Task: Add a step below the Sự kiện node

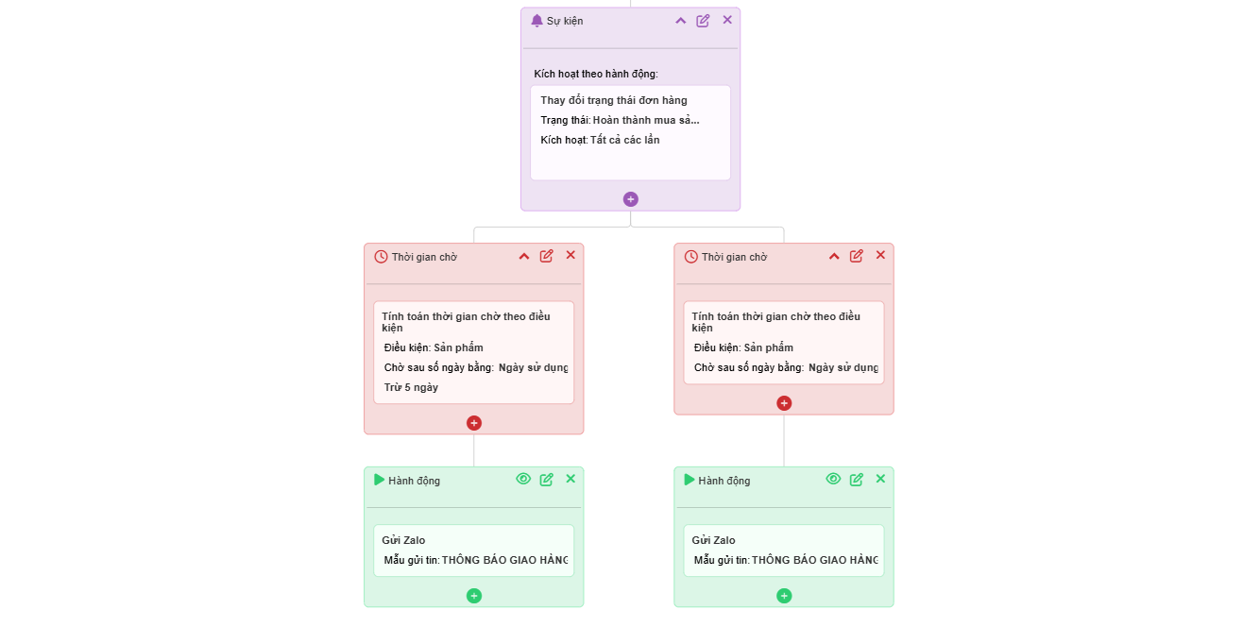Action: (631, 199)
